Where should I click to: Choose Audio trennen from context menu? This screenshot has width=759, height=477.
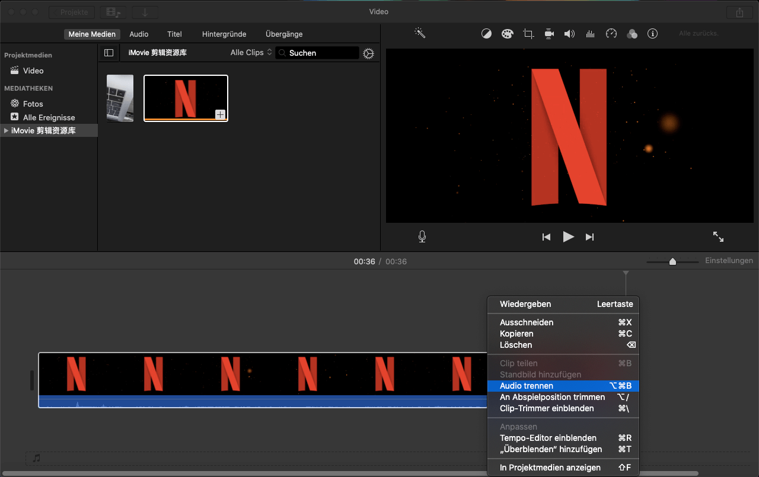pos(563,386)
